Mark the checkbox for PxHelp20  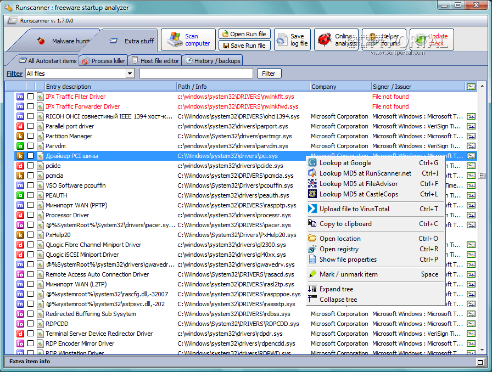(30, 235)
